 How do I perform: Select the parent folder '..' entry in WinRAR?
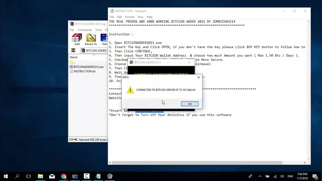[x=73, y=62]
